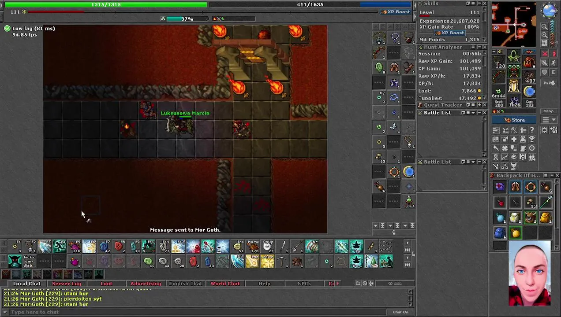Click the XP Boost button in the top bar
The height and width of the screenshot is (317, 561).
pyautogui.click(x=396, y=12)
